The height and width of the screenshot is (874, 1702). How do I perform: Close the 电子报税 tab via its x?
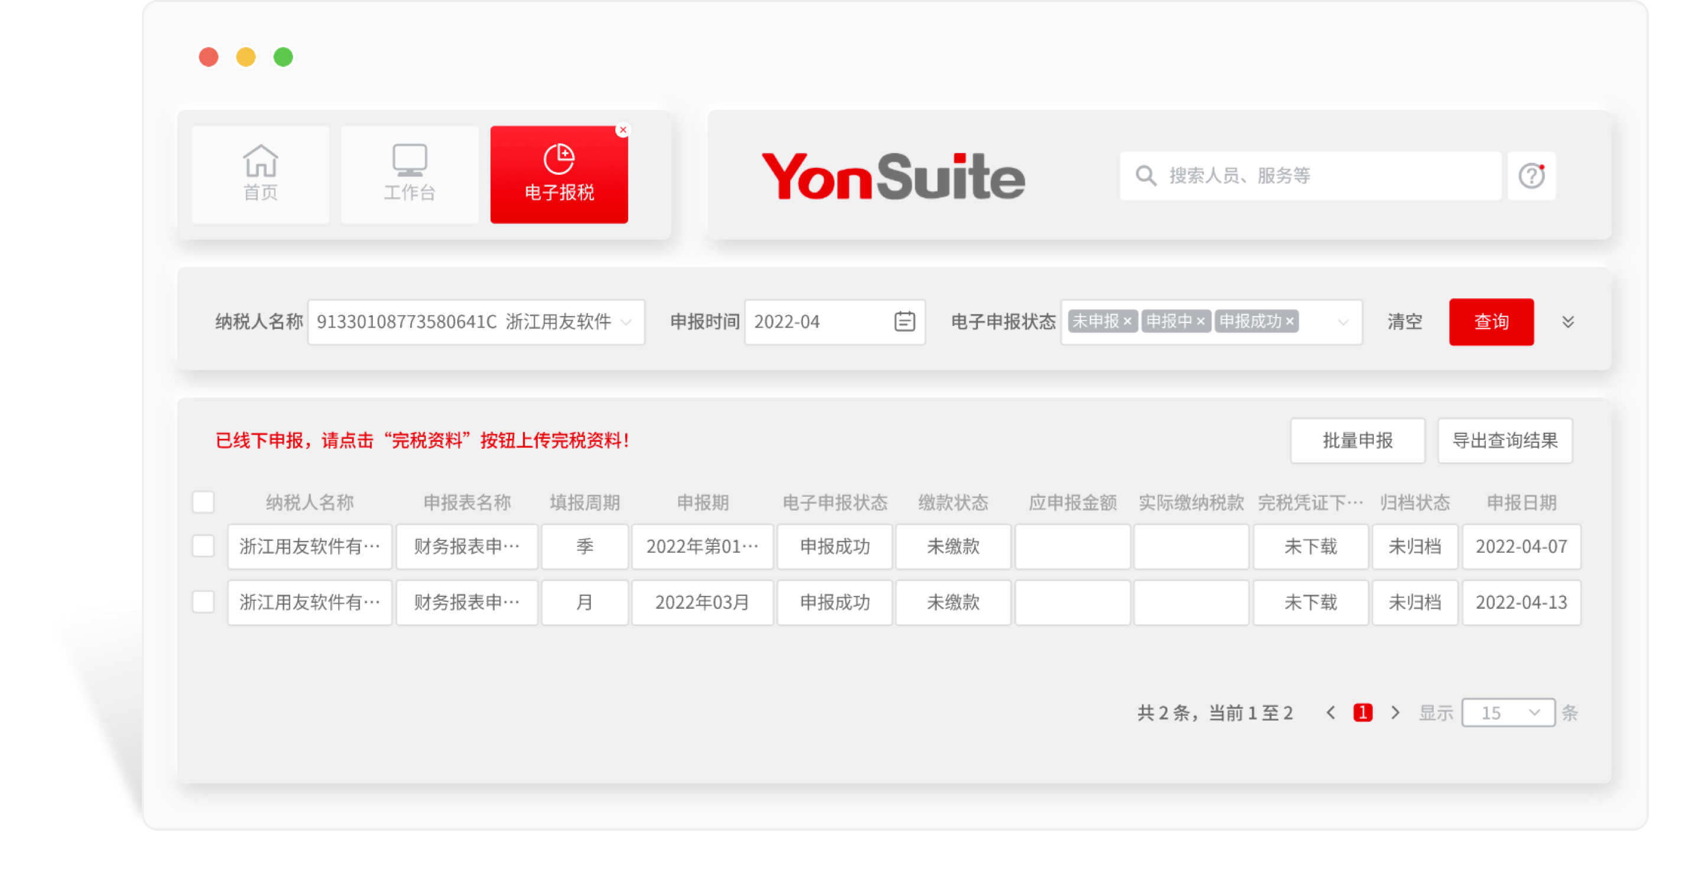[622, 130]
